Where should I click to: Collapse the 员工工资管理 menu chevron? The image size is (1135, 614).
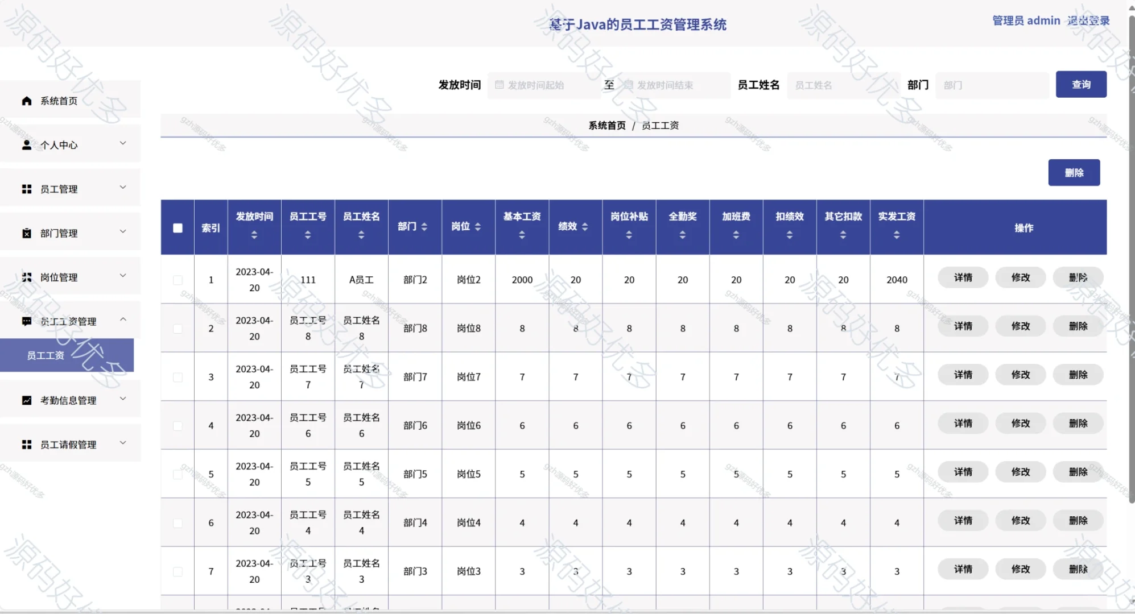(x=123, y=320)
